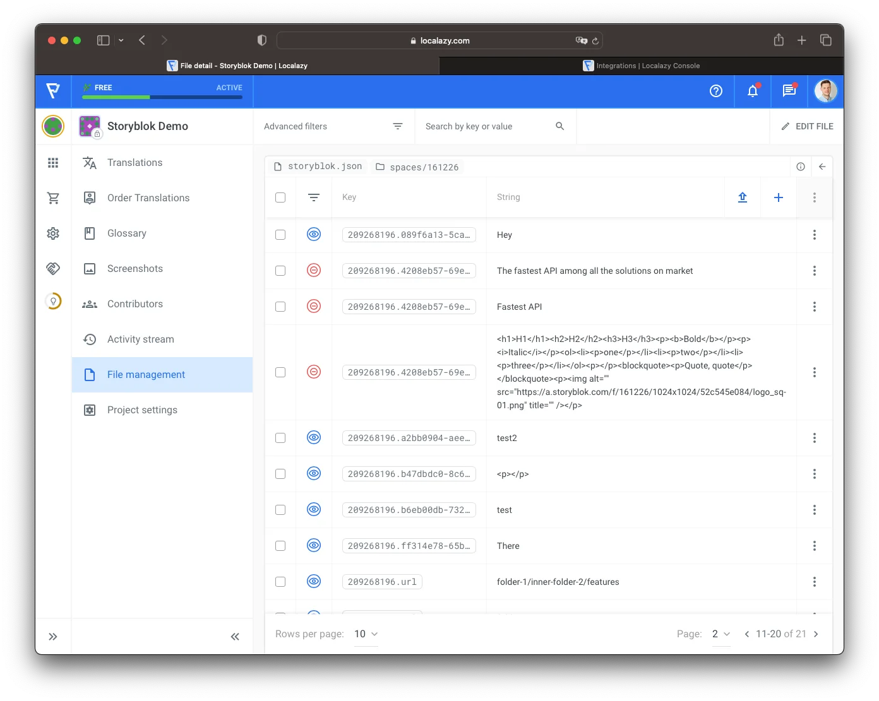Click the back arrow icon in file header

822,167
